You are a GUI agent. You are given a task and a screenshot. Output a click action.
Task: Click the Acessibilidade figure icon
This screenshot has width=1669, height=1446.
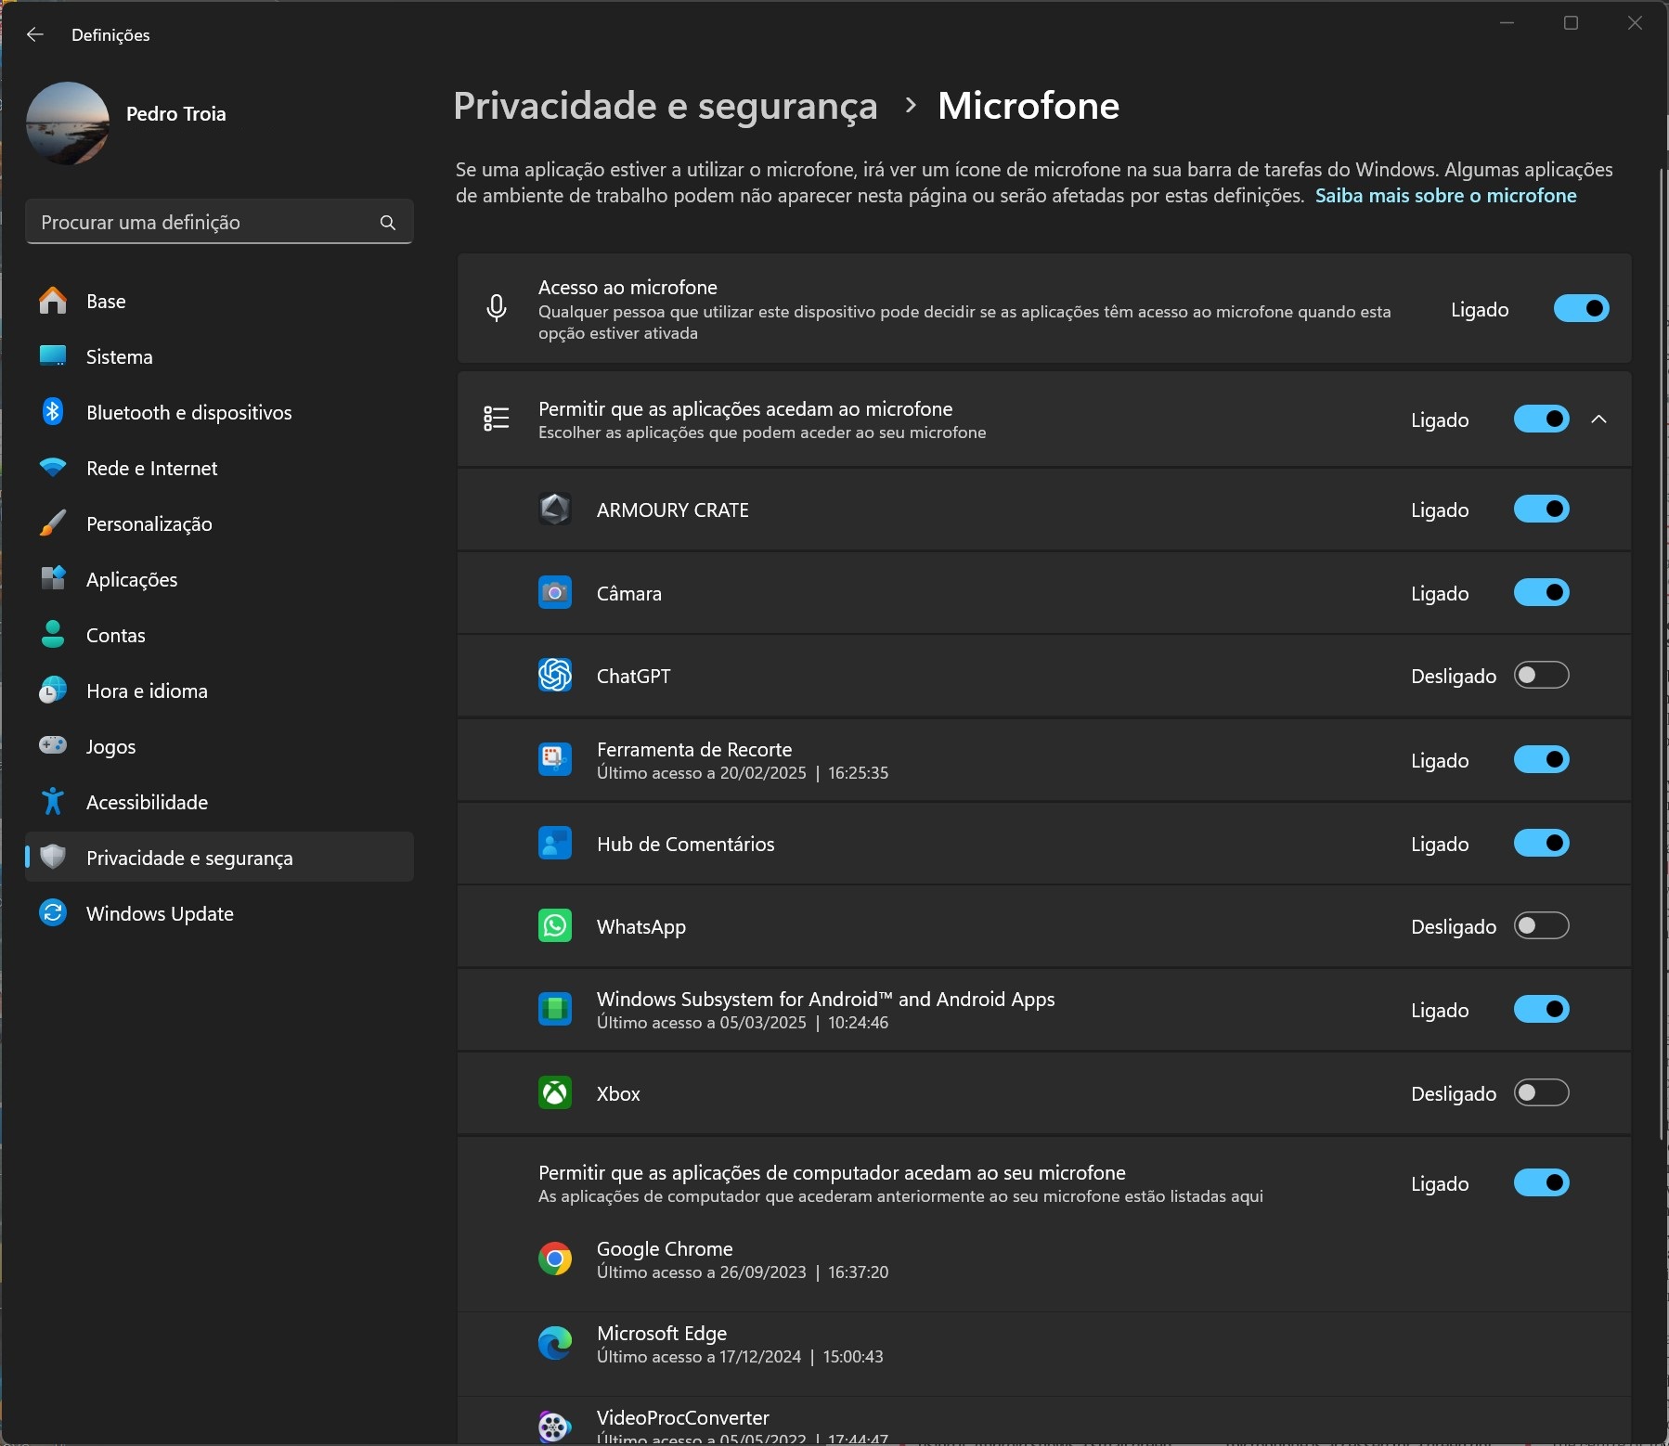[53, 801]
